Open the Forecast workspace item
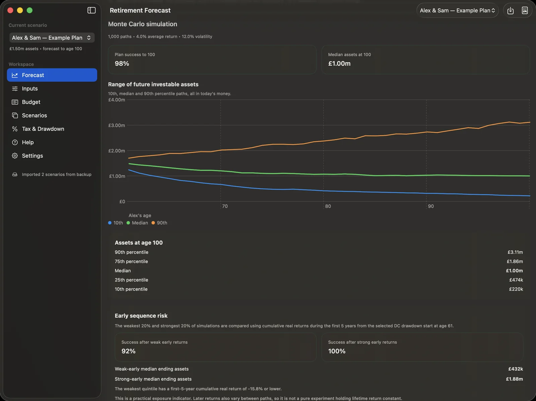Image resolution: width=536 pixels, height=401 pixels. (x=52, y=75)
